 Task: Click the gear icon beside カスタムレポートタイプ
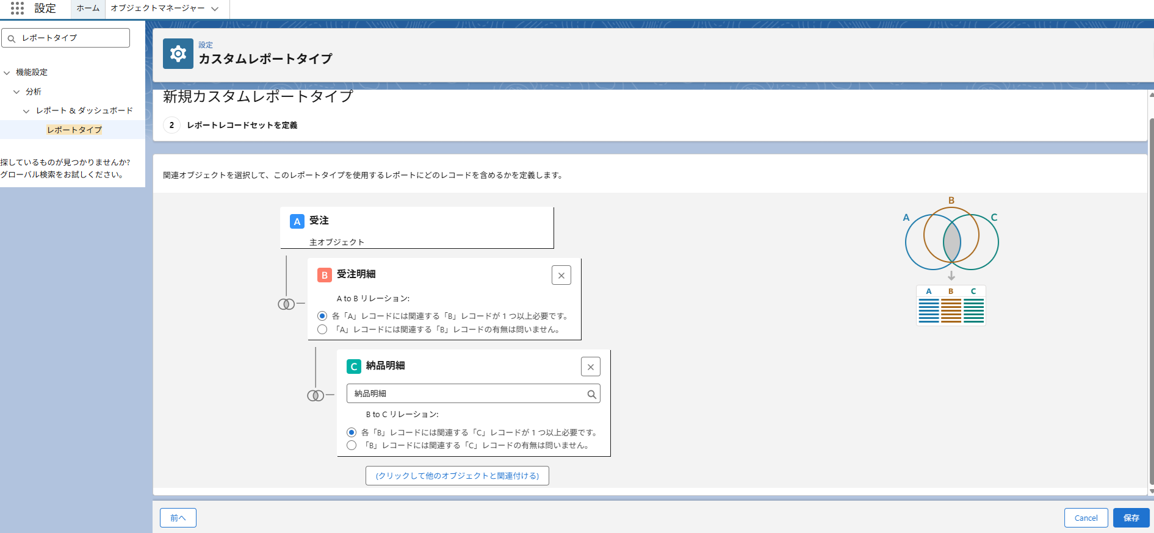pyautogui.click(x=178, y=54)
